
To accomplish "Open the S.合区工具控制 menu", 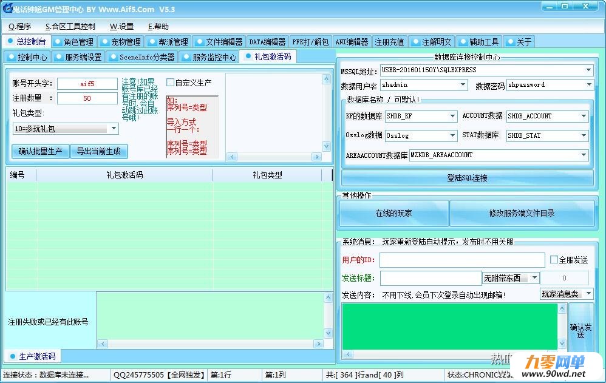I will coord(70,27).
